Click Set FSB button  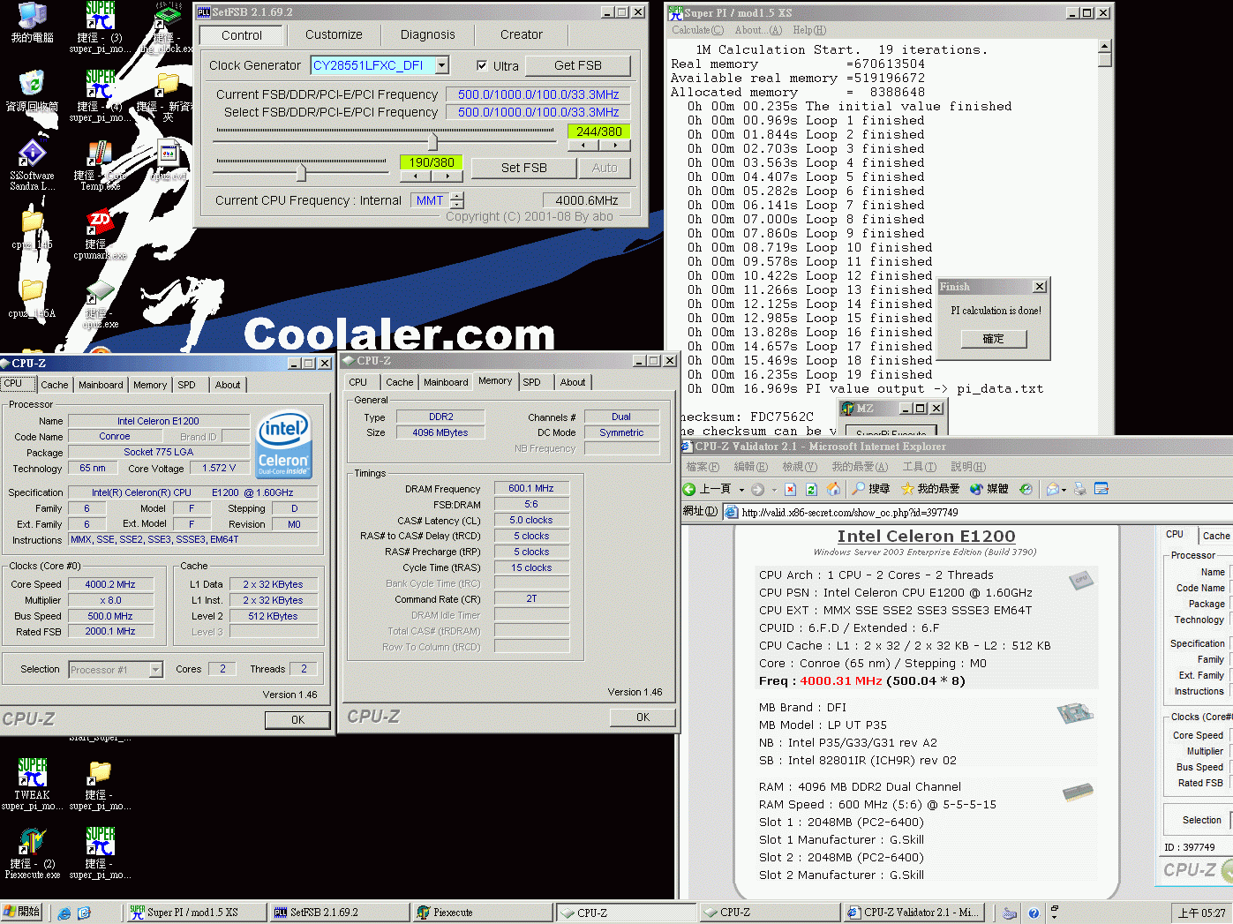pos(524,168)
